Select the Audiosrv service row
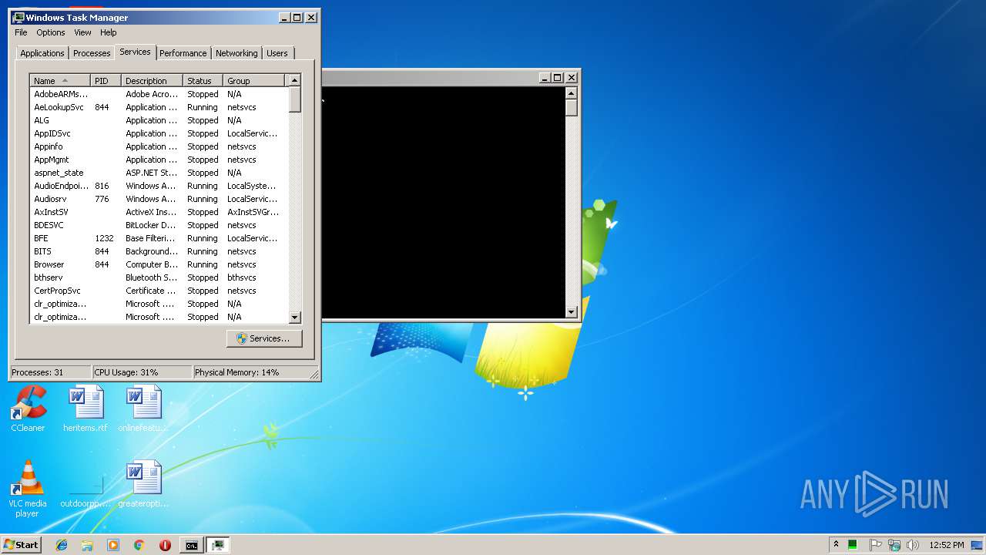The width and height of the screenshot is (986, 555). point(158,199)
